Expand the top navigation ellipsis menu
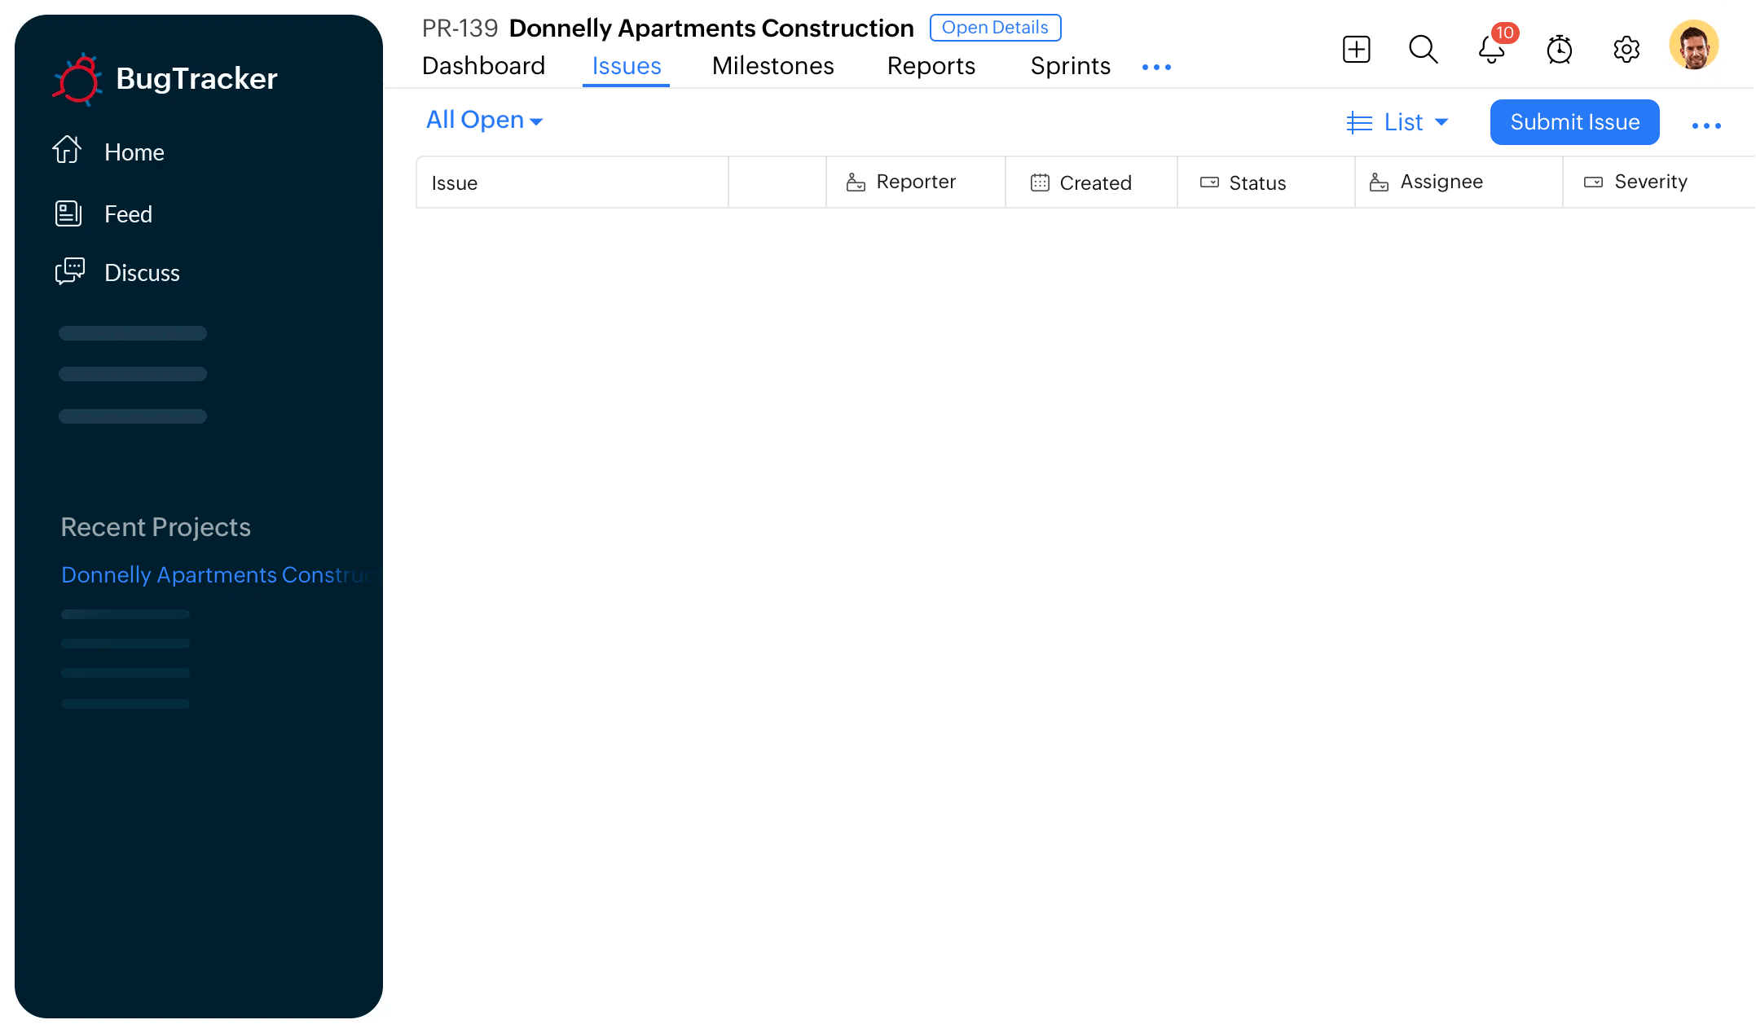The width and height of the screenshot is (1756, 1033). tap(1156, 67)
